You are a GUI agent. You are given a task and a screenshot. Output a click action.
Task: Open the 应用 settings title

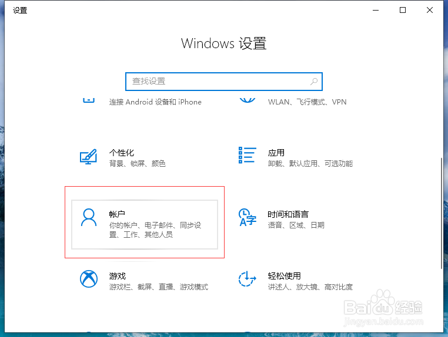pos(276,153)
